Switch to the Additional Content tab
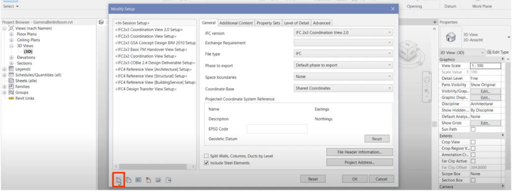513x191 pixels. (x=236, y=23)
